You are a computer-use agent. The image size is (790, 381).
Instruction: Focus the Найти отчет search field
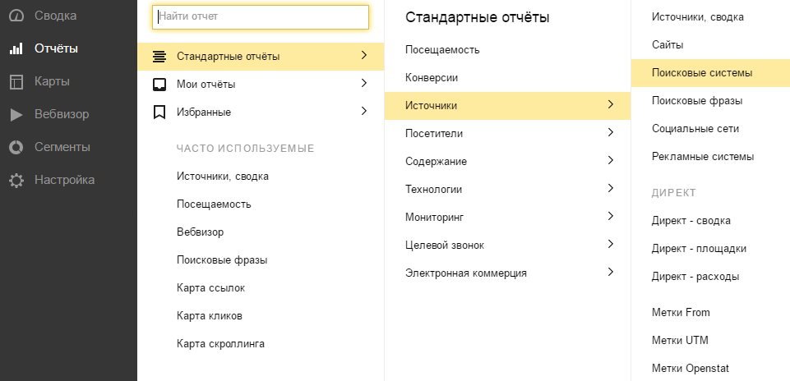261,17
